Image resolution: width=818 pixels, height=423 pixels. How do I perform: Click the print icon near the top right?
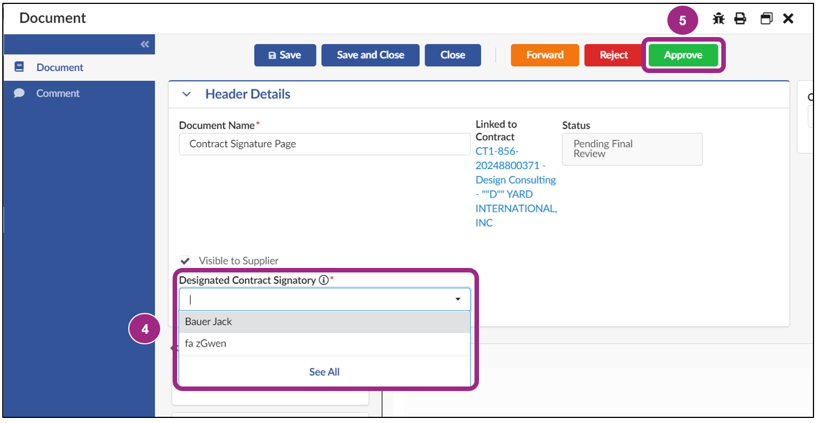(x=740, y=18)
